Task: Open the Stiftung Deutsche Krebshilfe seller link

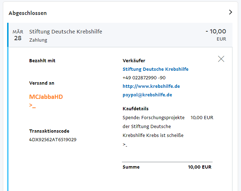Action: 155,69
